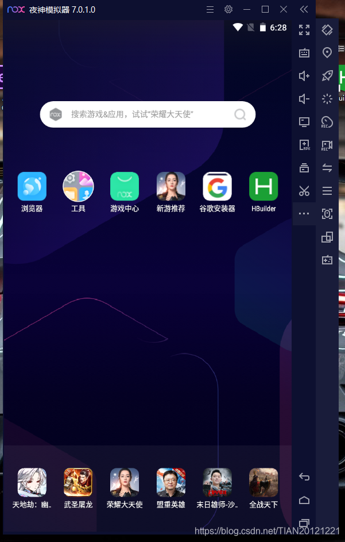Open the printer-shaped sidebar icon
The height and width of the screenshot is (542, 345).
tap(304, 168)
